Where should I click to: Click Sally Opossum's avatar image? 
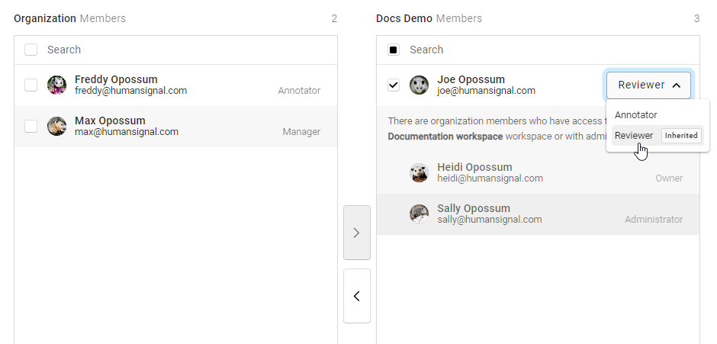[419, 214]
